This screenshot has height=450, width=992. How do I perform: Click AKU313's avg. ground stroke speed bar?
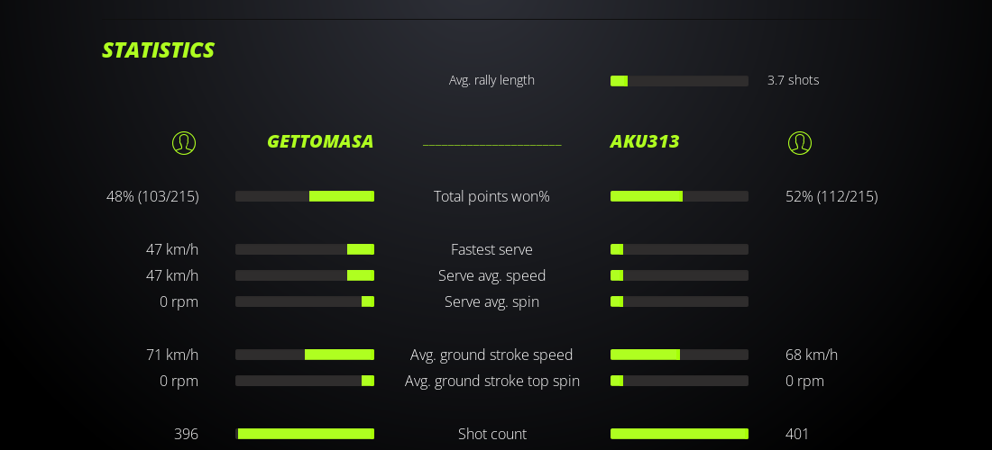click(x=679, y=355)
